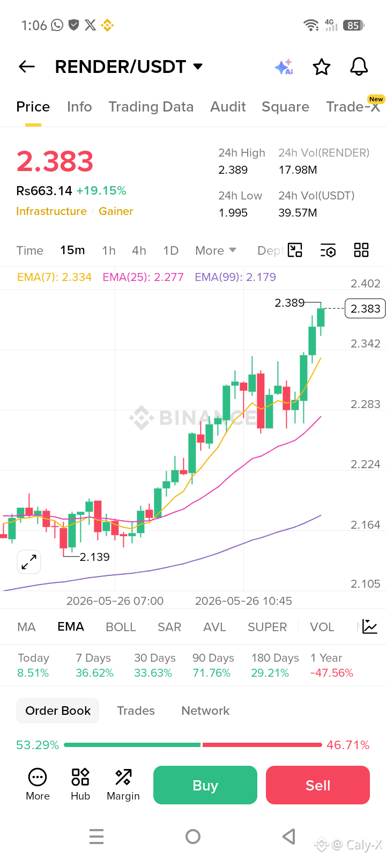Add the pair to favorites with the star
The image size is (386, 858).
click(322, 67)
